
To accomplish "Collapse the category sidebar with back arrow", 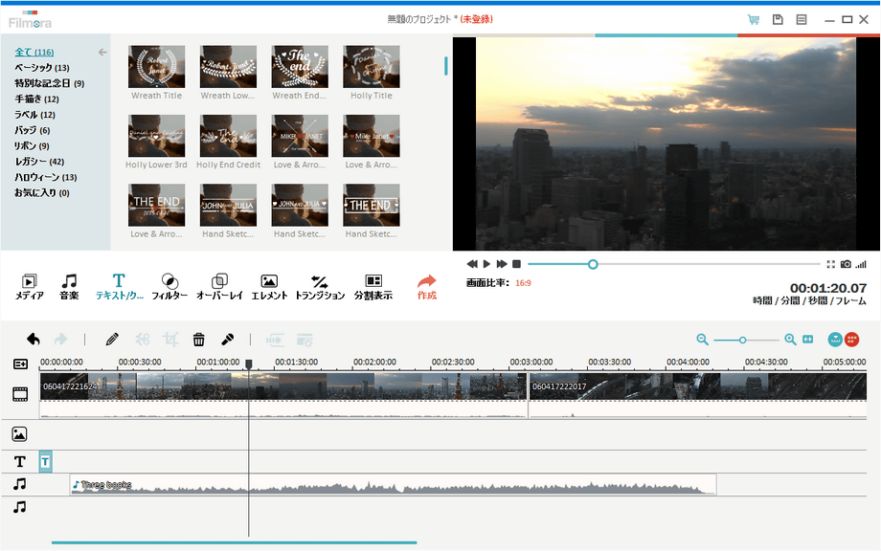I will pyautogui.click(x=102, y=53).
